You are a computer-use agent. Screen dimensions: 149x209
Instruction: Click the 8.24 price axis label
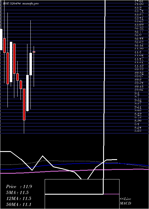pos(138,127)
